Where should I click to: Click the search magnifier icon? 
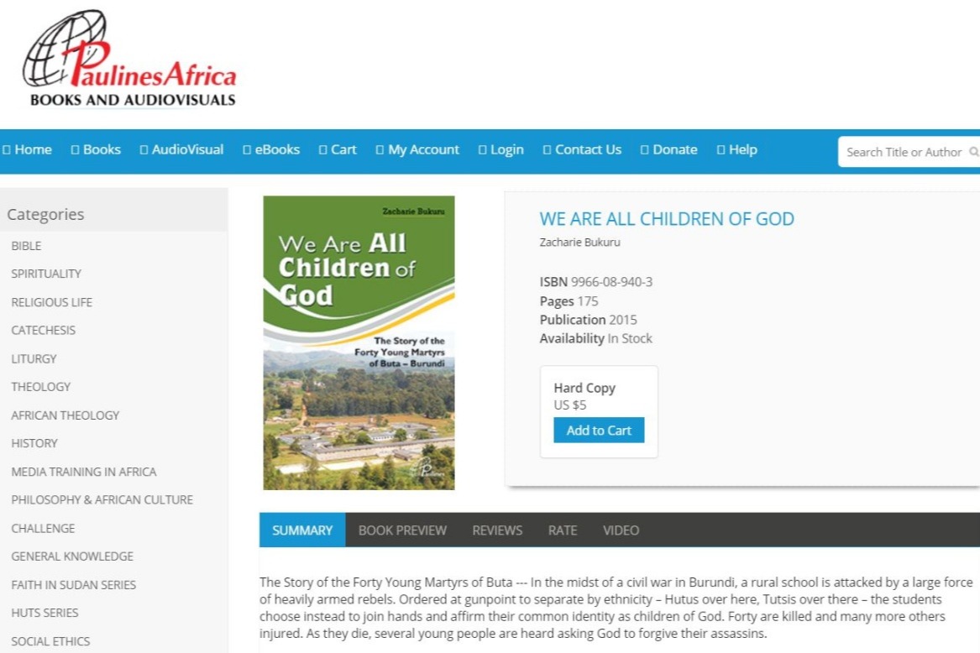(973, 152)
